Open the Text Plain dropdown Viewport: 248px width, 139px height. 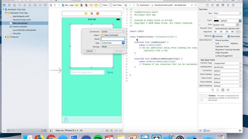click(x=227, y=13)
